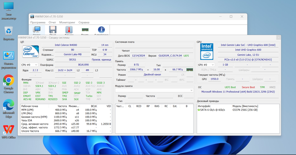Click BIOS version GLK201M_C.0174.04
Viewport: 296px width, 155px height.
170,56
